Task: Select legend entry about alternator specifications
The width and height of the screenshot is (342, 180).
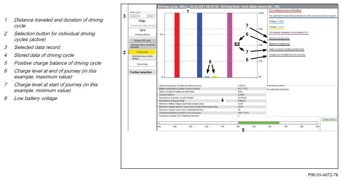Action: point(303,16)
